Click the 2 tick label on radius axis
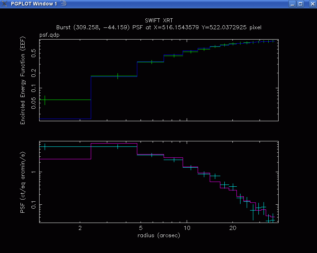 (80, 228)
